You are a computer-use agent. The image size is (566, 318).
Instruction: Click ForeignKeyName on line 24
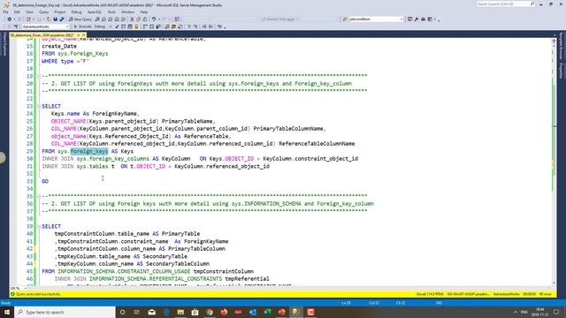pos(114,114)
